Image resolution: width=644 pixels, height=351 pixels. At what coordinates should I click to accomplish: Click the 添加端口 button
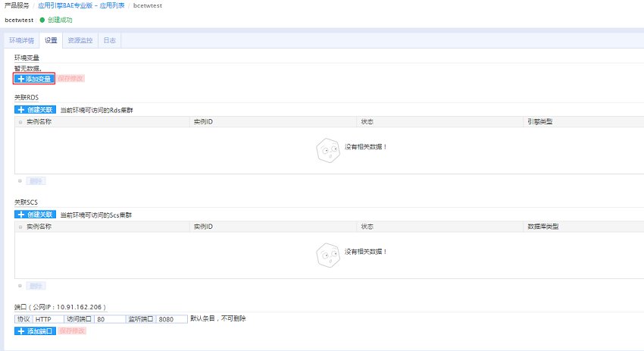pyautogui.click(x=36, y=331)
